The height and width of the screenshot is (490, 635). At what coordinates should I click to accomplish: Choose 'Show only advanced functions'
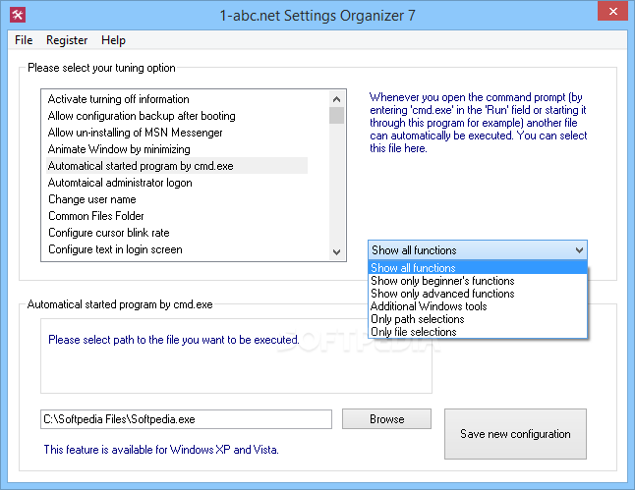[x=478, y=294]
